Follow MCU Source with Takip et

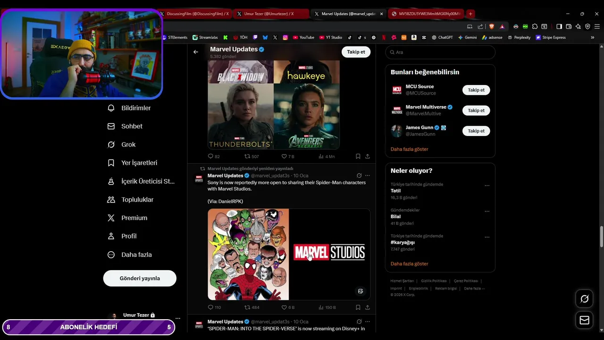pos(476,90)
